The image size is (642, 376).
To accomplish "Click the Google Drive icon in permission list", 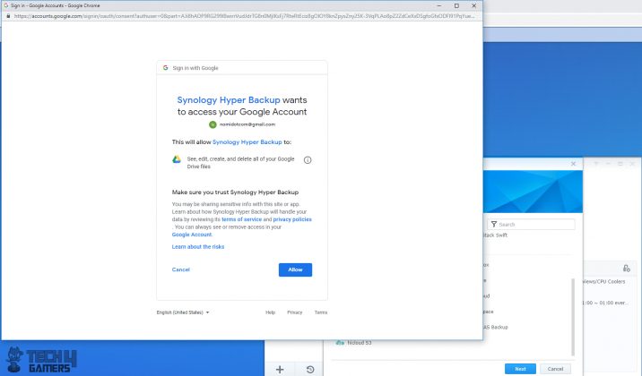I will 177,159.
